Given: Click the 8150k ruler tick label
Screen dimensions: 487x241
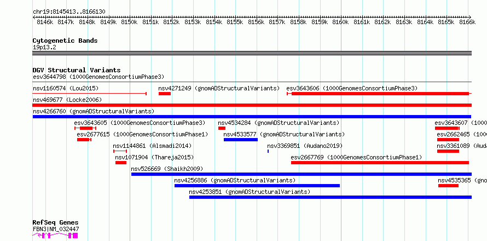Looking at the screenshot, I should tap(129, 22).
